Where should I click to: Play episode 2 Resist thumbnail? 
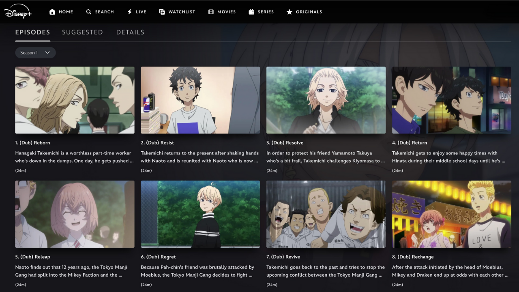click(200, 100)
